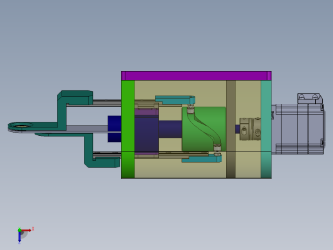Click the blue Z axis arrow of triad
Screen dimensions: 333x250
tap(19, 237)
